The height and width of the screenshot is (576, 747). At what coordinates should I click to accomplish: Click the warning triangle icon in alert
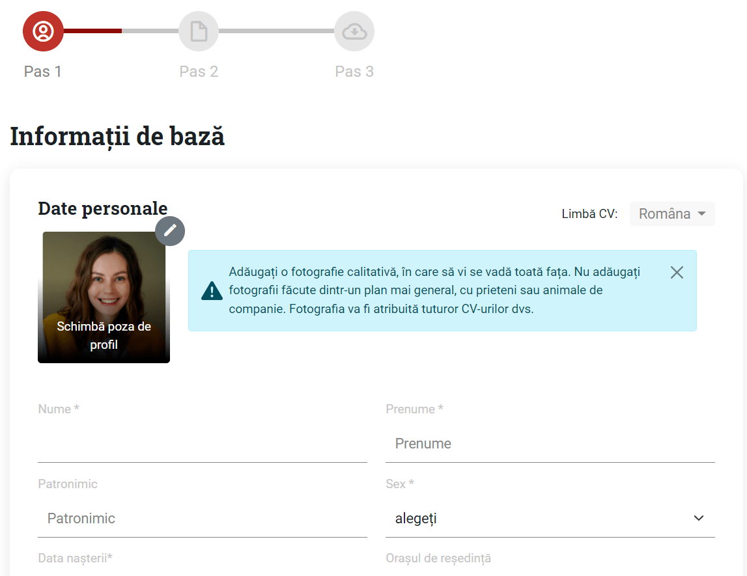(212, 291)
